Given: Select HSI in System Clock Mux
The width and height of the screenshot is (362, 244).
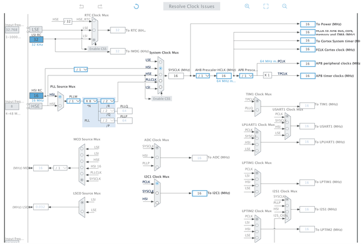Looking at the screenshot, I should click(x=160, y=68).
